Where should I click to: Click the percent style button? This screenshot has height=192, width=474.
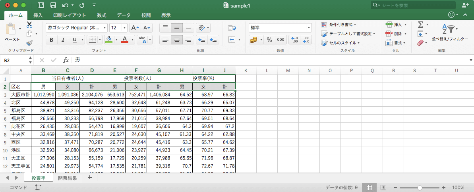(x=269, y=40)
